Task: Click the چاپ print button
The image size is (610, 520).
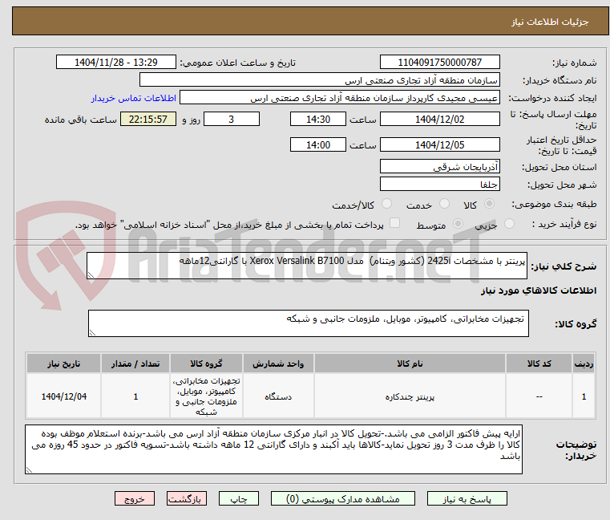Action: [239, 498]
